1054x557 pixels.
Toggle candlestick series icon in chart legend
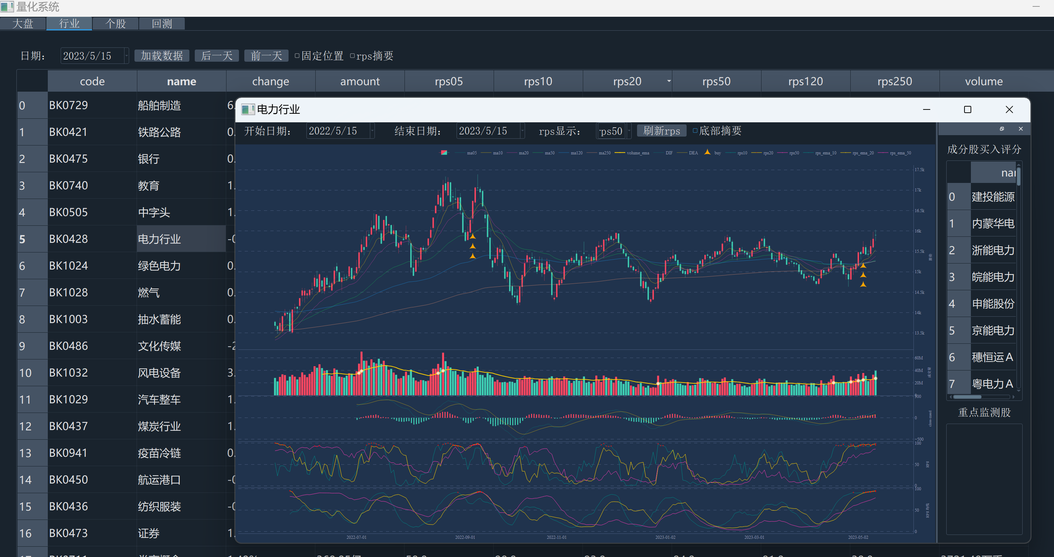point(444,153)
